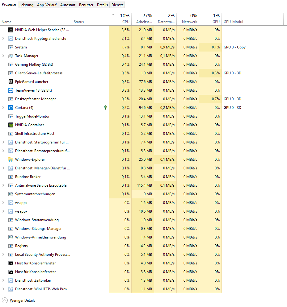This screenshot has height=307, width=287.
Task: Click the 0,7% GPU cell for Desktopfenster-Manager
Action: pos(210,99)
